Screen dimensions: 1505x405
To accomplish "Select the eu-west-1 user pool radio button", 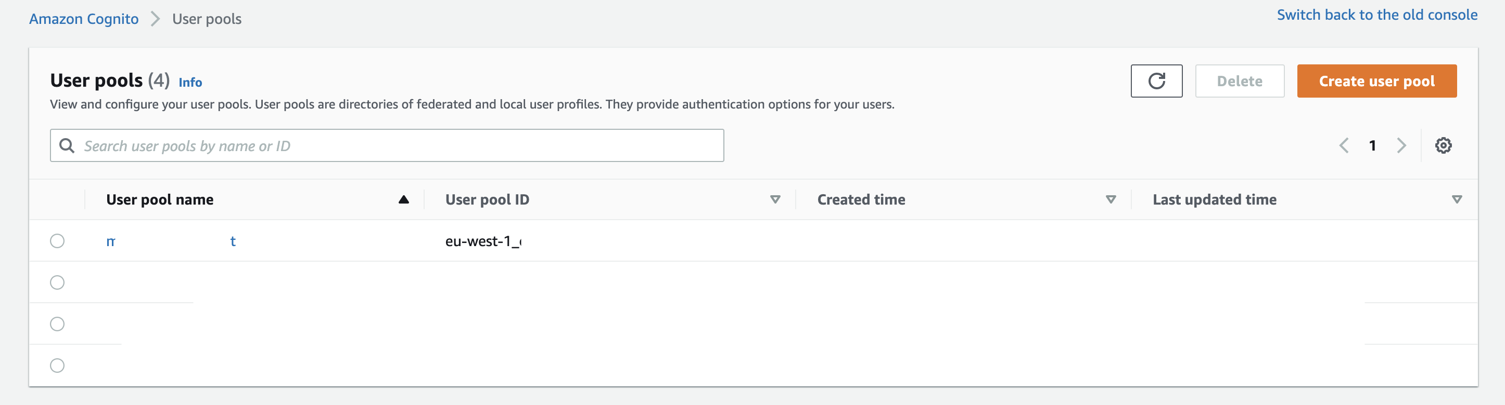I will [57, 241].
